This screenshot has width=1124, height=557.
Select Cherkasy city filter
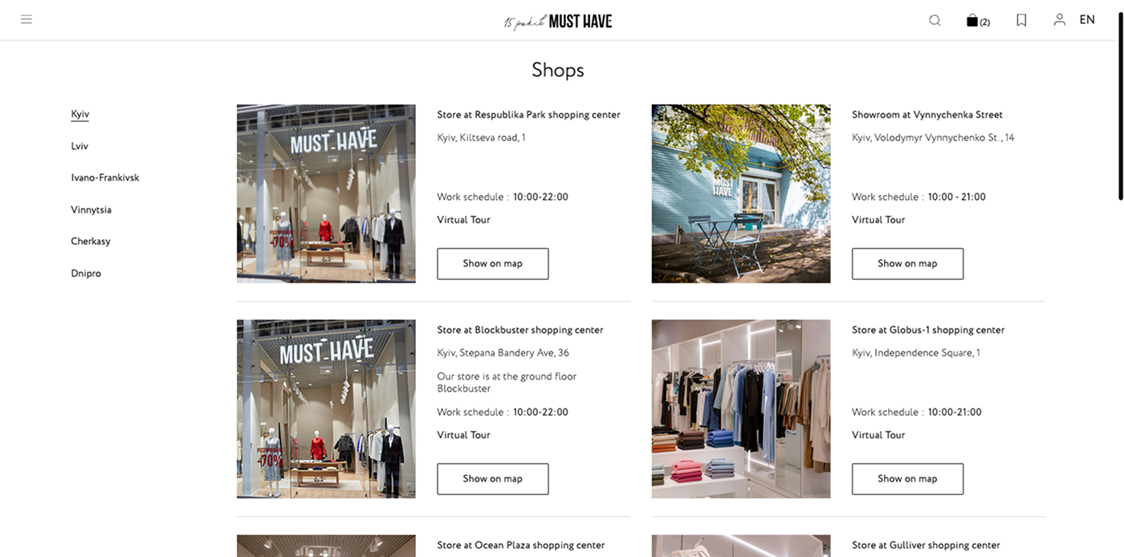tap(91, 241)
